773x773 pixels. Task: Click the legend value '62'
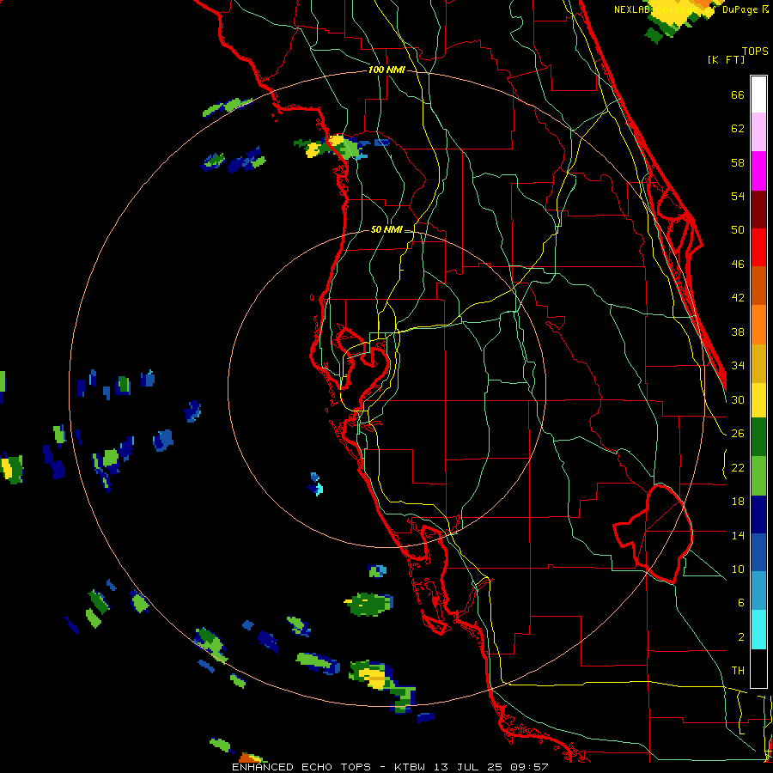click(738, 129)
